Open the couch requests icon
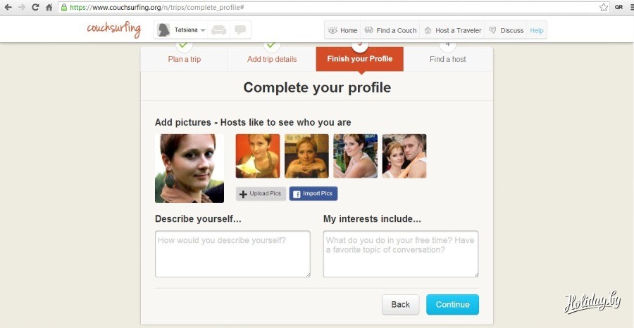Screen dimensions: 634x328 coord(219,29)
